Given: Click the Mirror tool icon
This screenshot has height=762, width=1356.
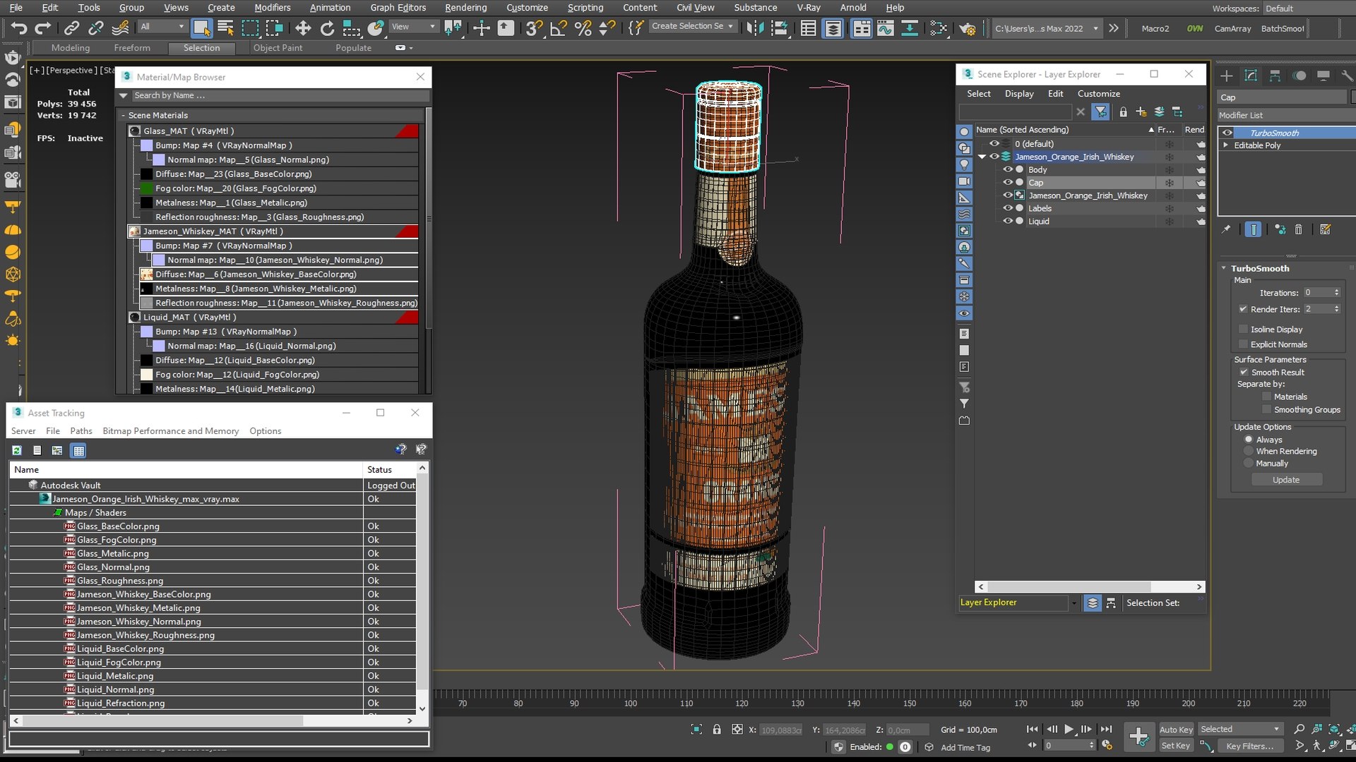Looking at the screenshot, I should pyautogui.click(x=755, y=28).
